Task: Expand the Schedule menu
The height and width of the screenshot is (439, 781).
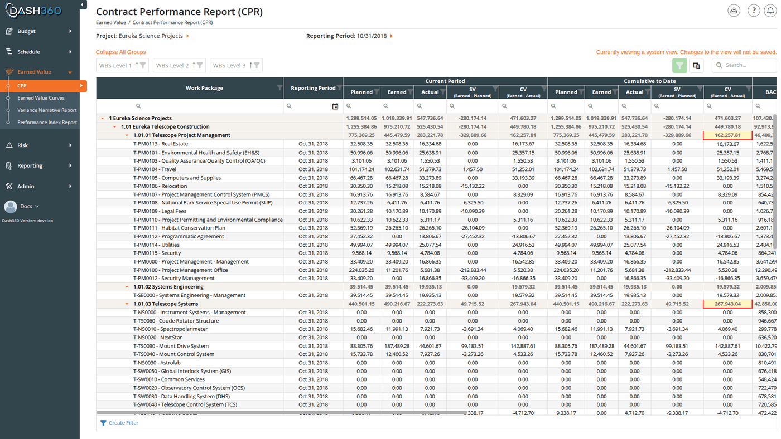Action: coord(40,52)
